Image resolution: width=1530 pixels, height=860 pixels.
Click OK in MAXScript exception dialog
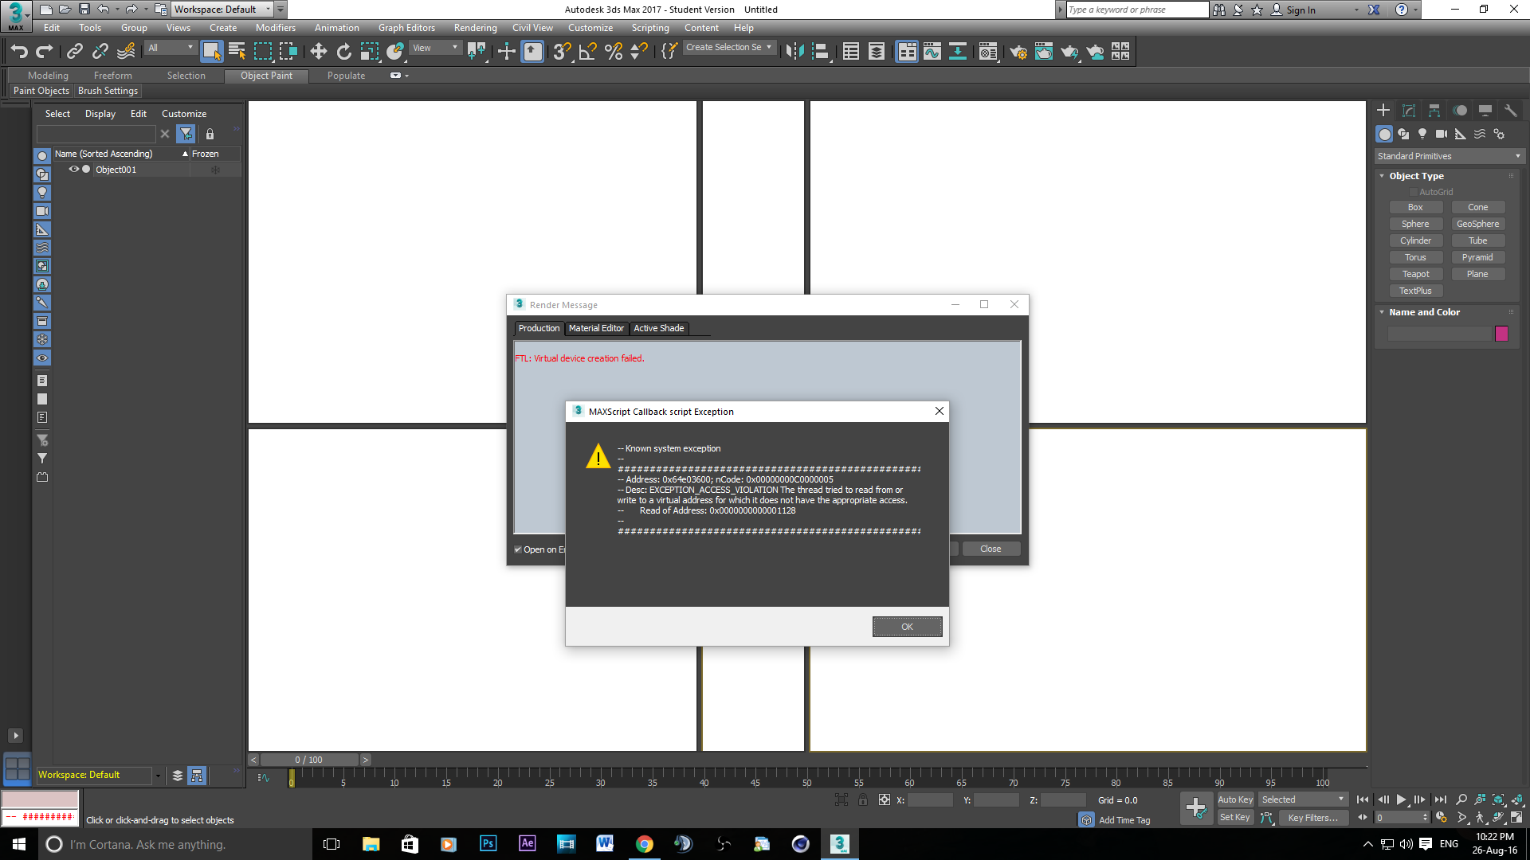907,627
